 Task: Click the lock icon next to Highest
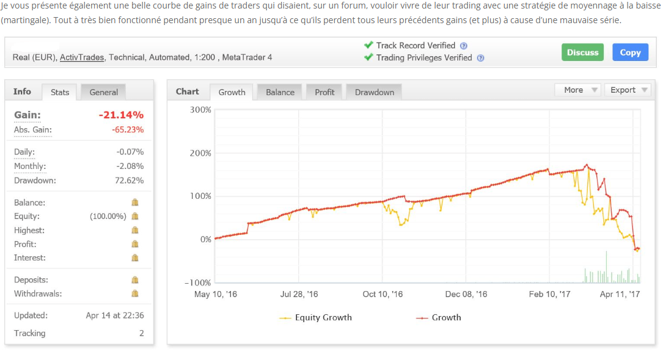[135, 230]
